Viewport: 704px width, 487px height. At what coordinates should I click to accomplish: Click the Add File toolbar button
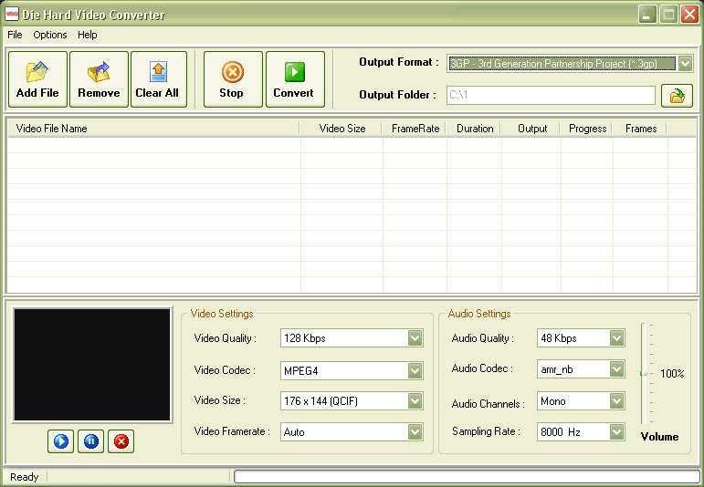37,79
